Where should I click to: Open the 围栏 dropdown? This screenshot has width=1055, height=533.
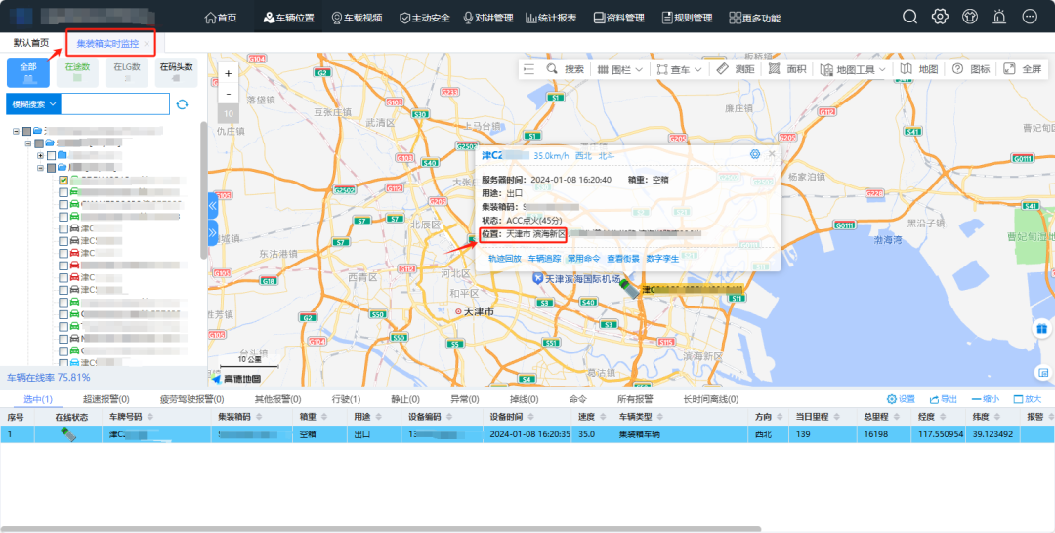[619, 69]
